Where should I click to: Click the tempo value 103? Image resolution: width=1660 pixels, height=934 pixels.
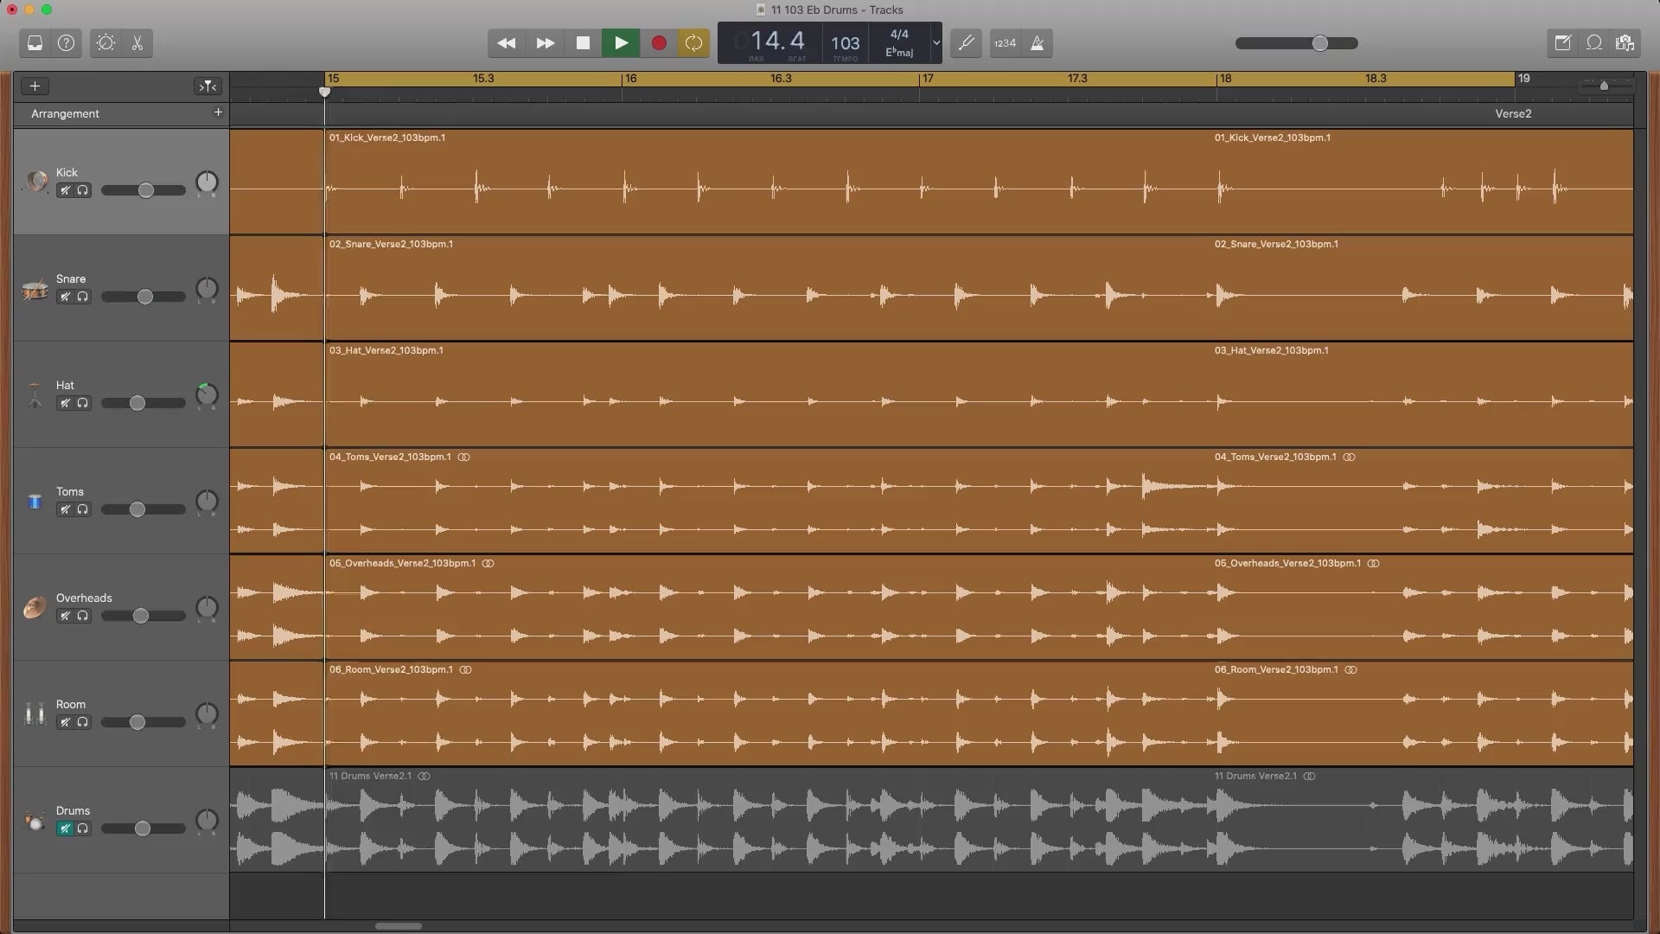click(x=845, y=43)
